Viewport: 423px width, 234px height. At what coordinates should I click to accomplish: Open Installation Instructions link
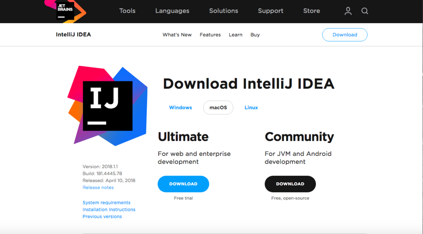[109, 210]
